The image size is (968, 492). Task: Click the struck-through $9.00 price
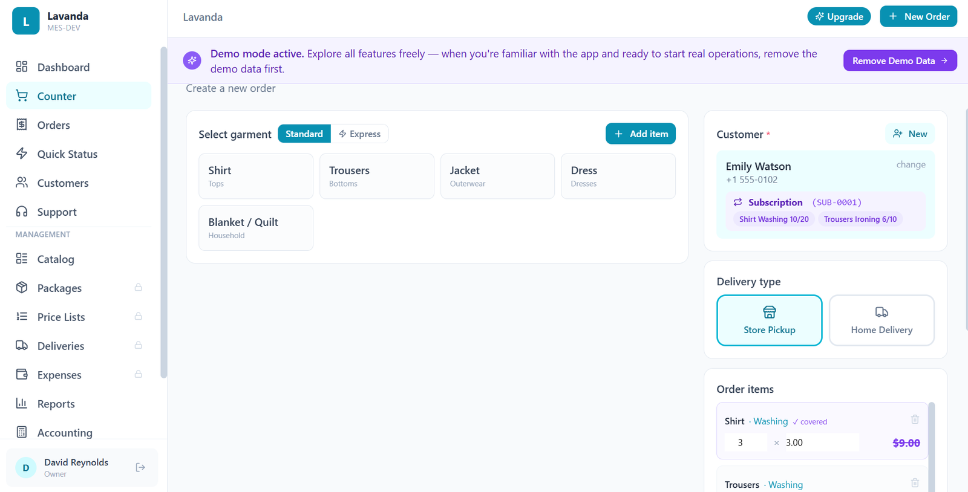pyautogui.click(x=906, y=443)
